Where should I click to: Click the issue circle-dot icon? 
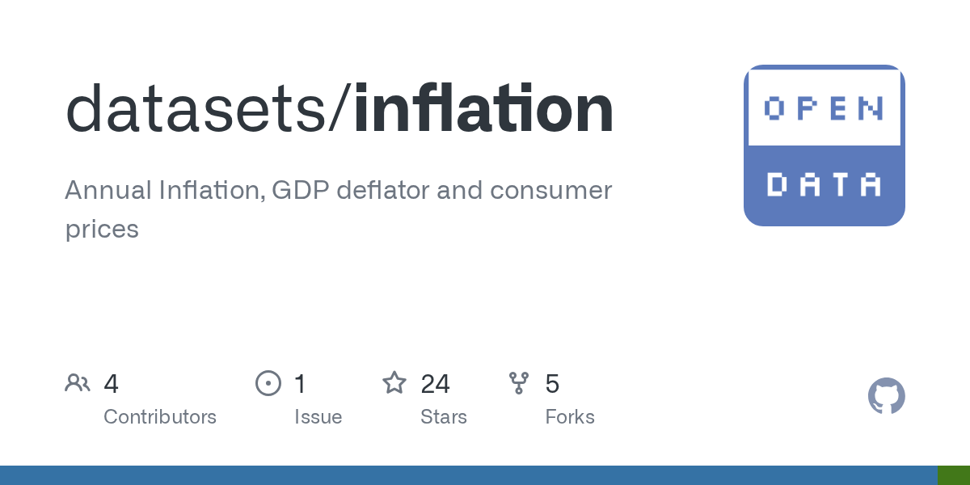point(268,383)
